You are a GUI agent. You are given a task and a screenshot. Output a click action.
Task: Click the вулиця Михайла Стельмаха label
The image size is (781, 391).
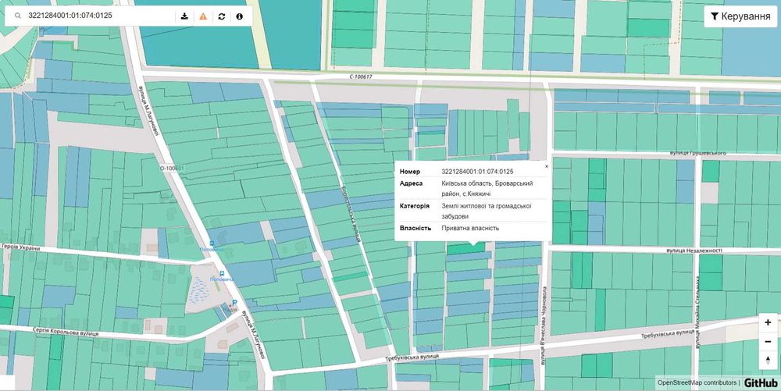coord(697,312)
